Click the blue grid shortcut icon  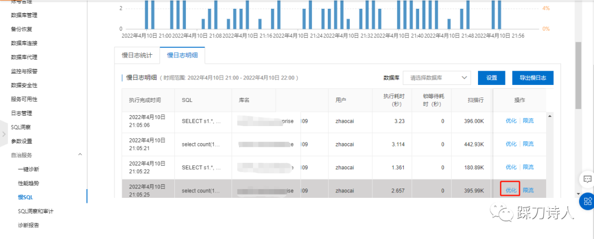587,201
